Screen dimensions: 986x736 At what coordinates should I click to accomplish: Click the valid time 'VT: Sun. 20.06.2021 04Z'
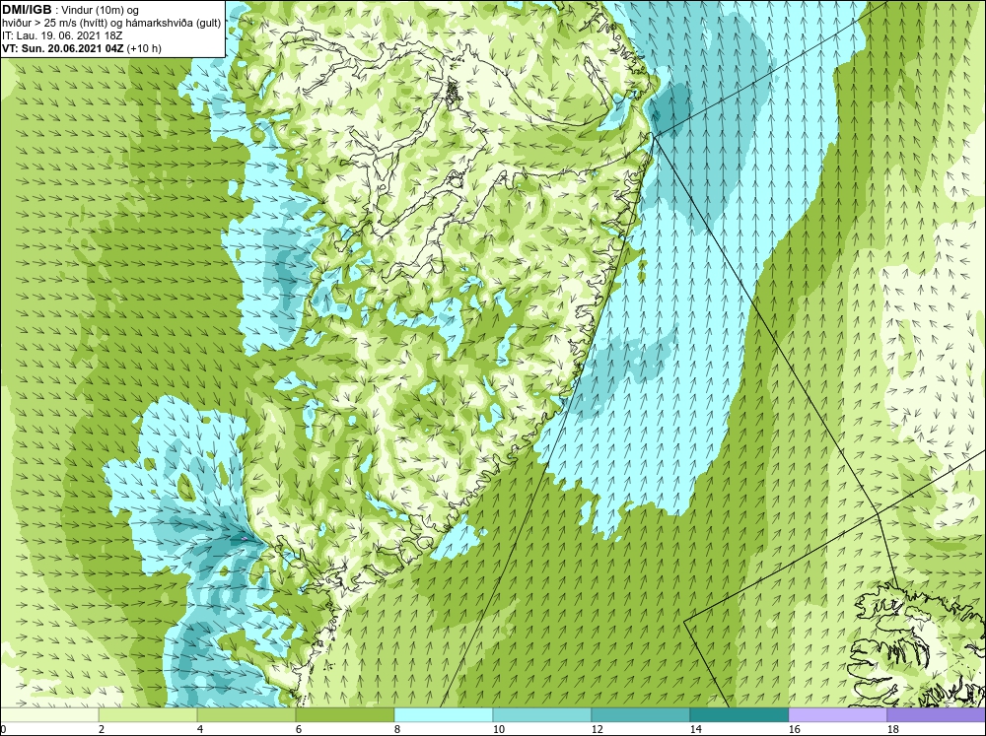[x=63, y=48]
